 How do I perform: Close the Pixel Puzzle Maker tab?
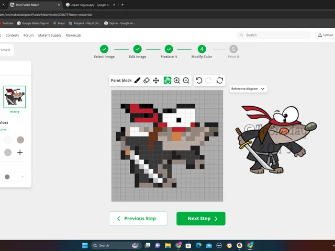pyautogui.click(x=59, y=5)
